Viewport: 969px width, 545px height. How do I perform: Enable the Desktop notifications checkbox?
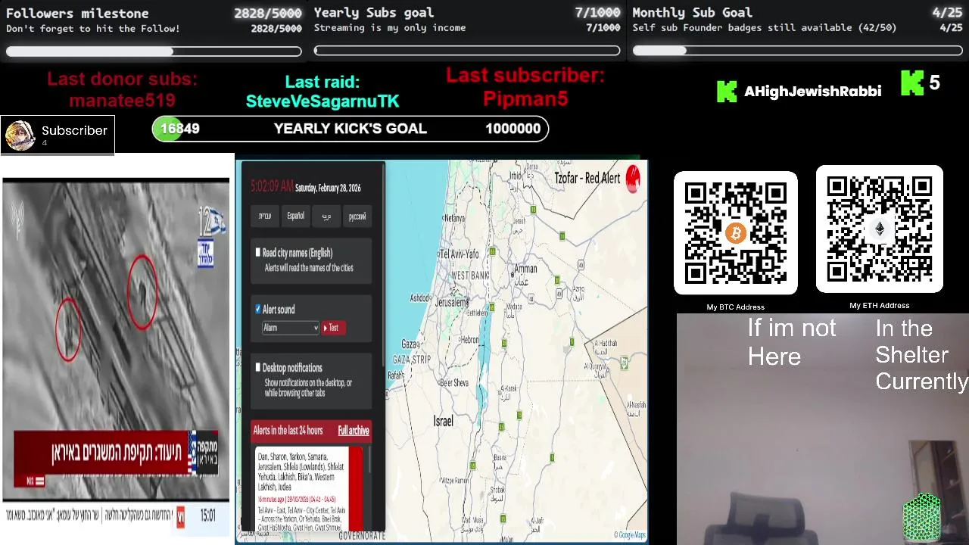click(x=258, y=367)
